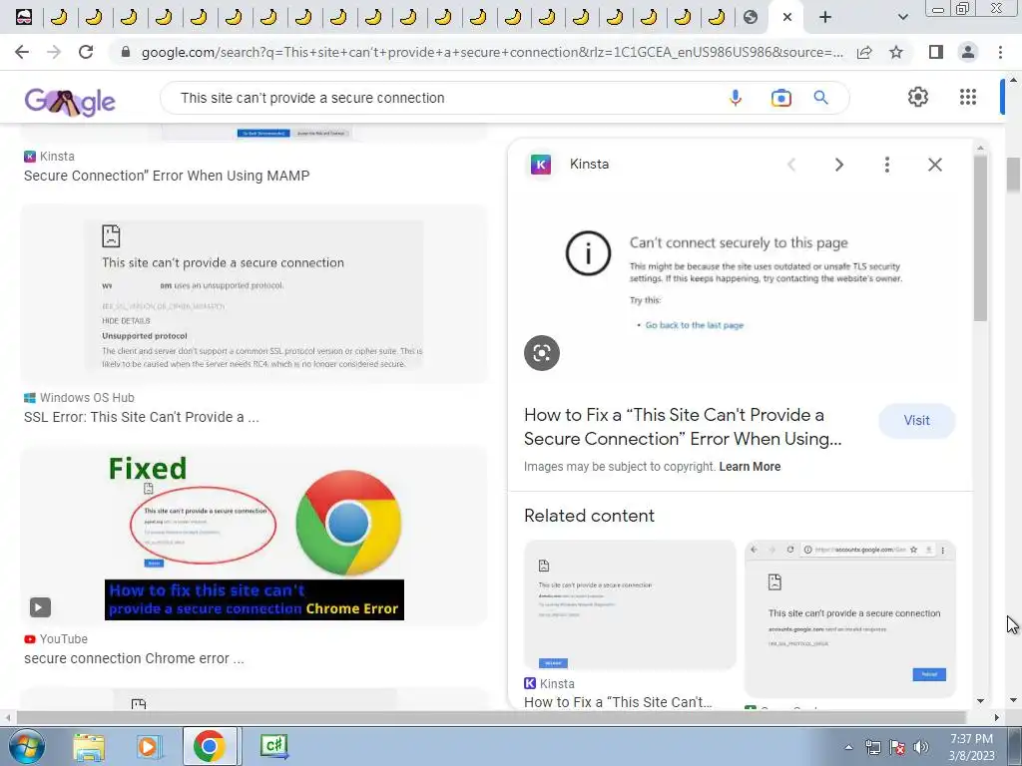Image resolution: width=1022 pixels, height=766 pixels.
Task: Open 'secure connection Chrome error' YouTube link
Action: click(135, 658)
